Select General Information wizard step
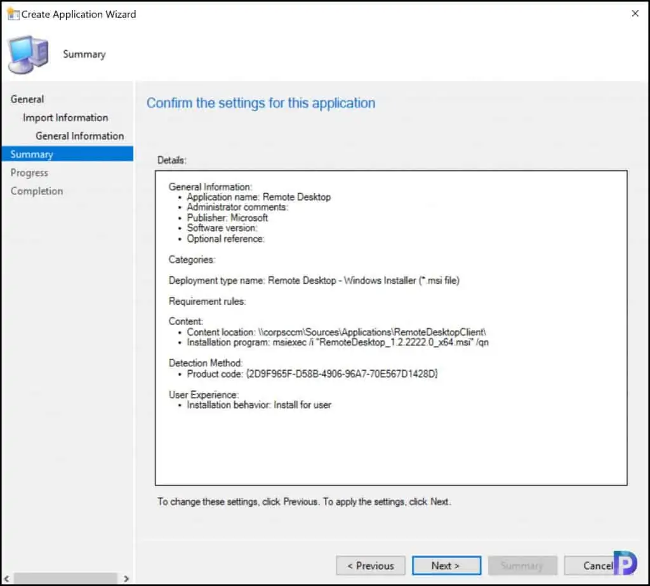The width and height of the screenshot is (650, 586). point(79,136)
